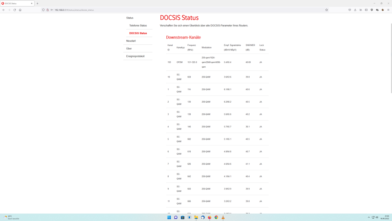Navigate to the Über section
Image resolution: width=392 pixels, height=221 pixels.
[129, 49]
